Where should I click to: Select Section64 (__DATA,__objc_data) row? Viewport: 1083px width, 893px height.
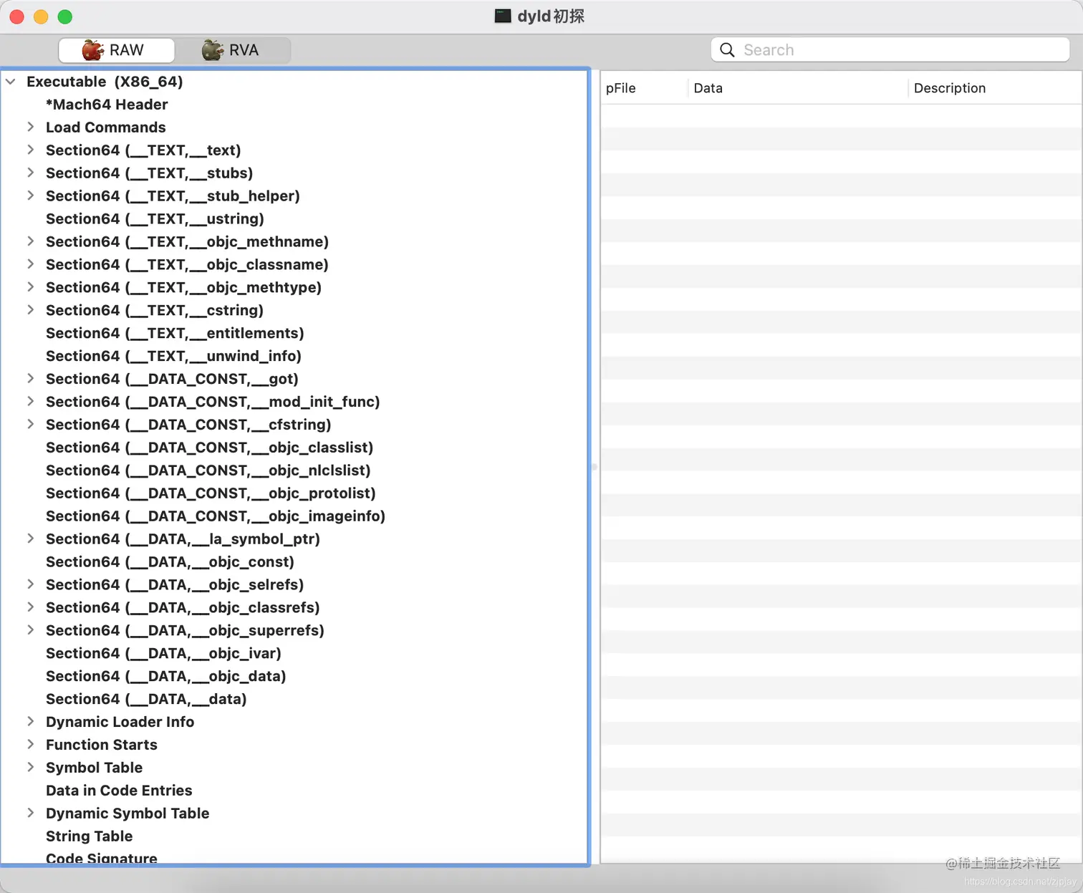point(294,676)
